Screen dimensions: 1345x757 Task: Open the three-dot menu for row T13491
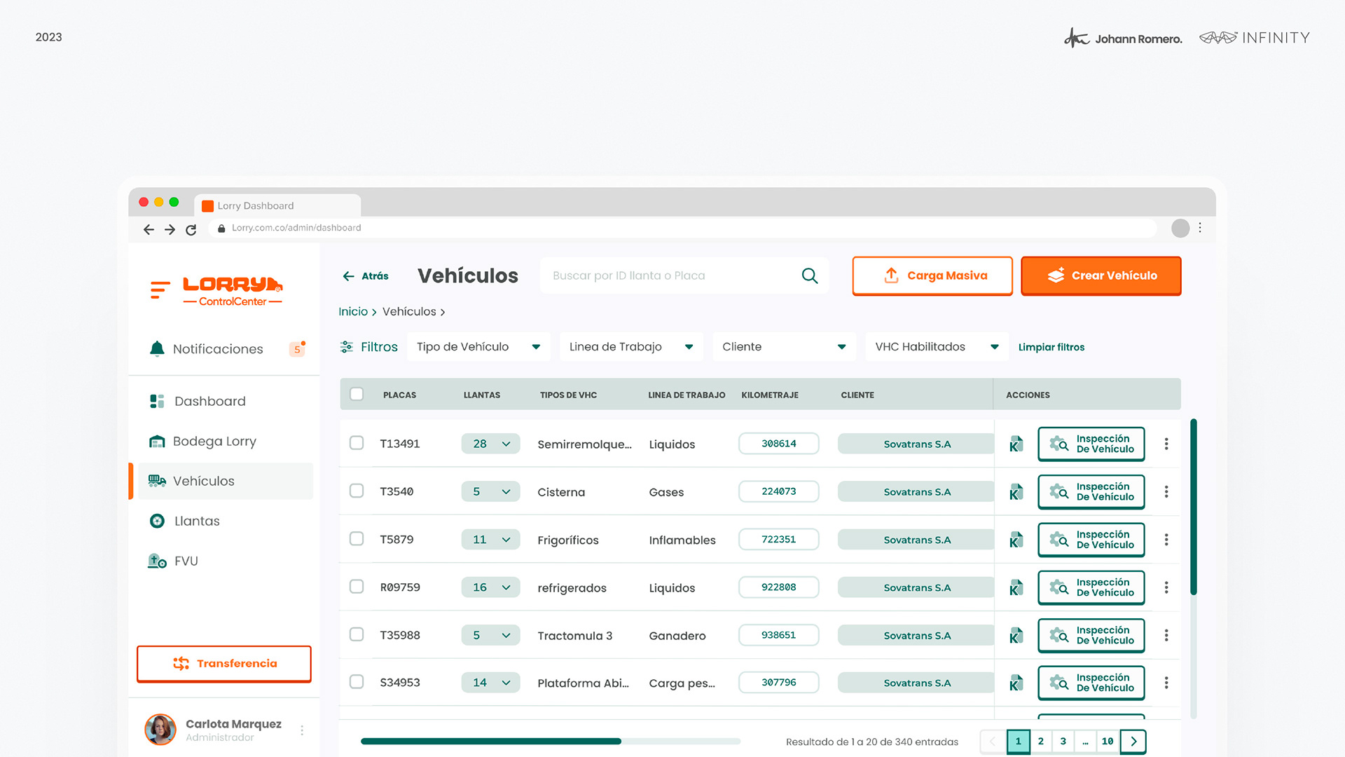[x=1166, y=444]
